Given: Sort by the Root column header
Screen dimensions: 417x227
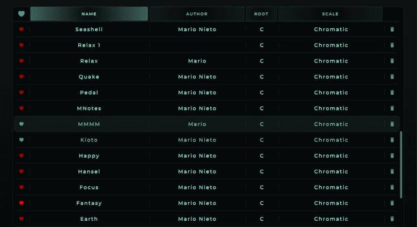Looking at the screenshot, I should click(262, 14).
